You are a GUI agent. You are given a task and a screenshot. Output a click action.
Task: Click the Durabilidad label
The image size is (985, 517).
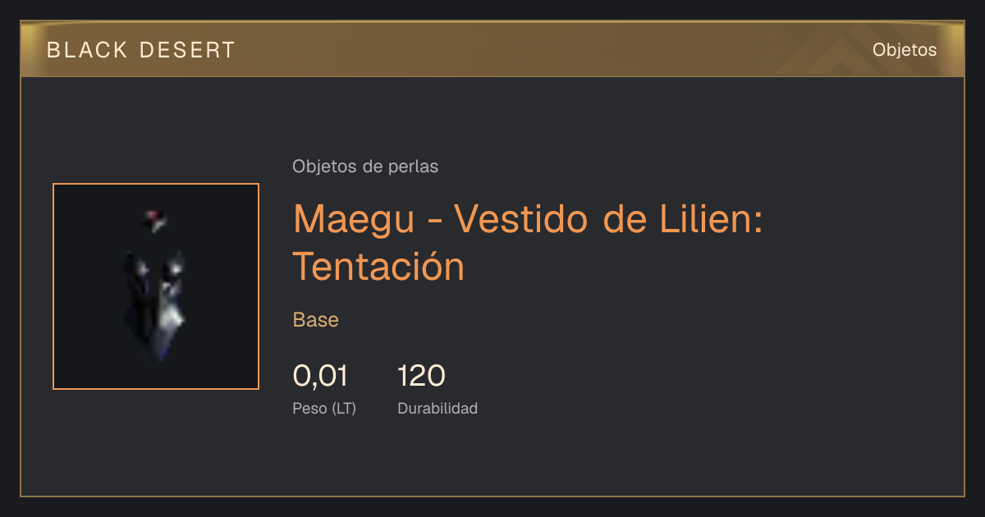coord(438,409)
